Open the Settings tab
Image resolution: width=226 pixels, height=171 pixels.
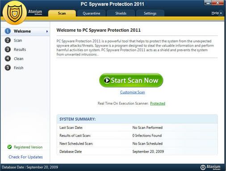pyautogui.click(x=150, y=13)
